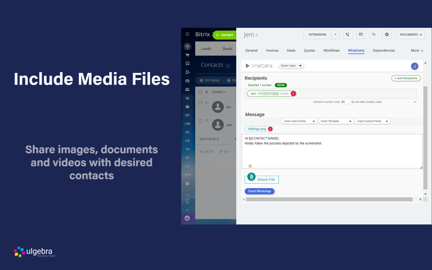Click the Send WhatsApp button

point(259,191)
